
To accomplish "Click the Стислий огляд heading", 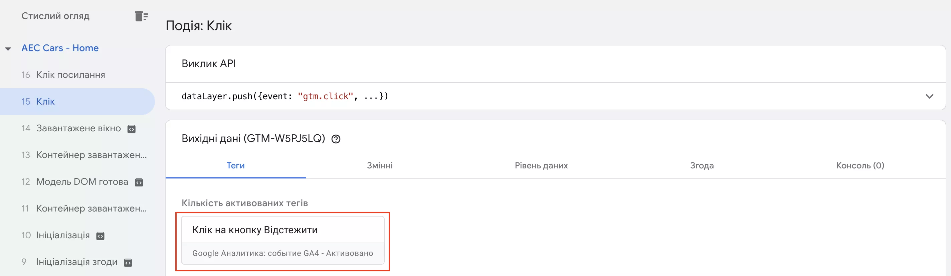I will coord(55,16).
